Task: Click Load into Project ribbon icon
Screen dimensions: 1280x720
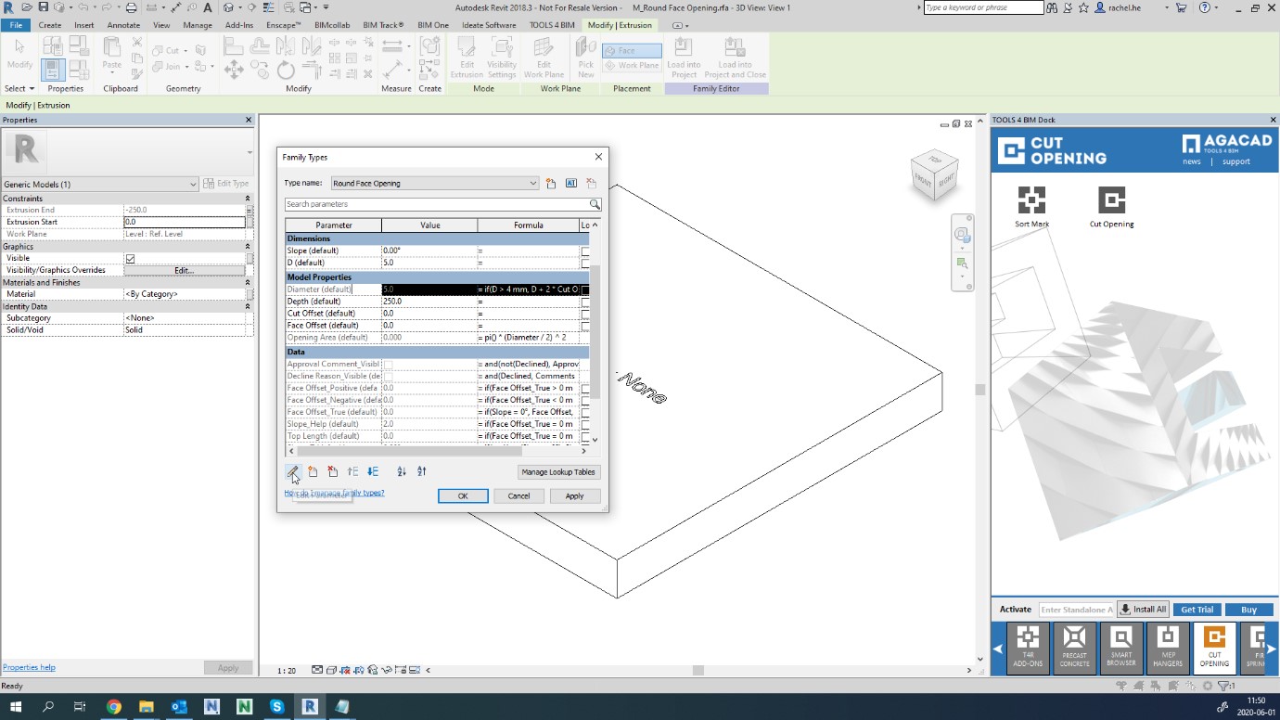Action: [684, 58]
